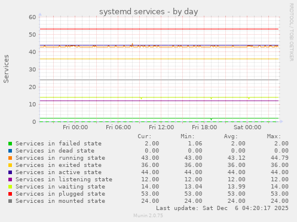Select the 'Services in plugged state' label
Viewport: 297px width, 222px height.
(x=60, y=194)
